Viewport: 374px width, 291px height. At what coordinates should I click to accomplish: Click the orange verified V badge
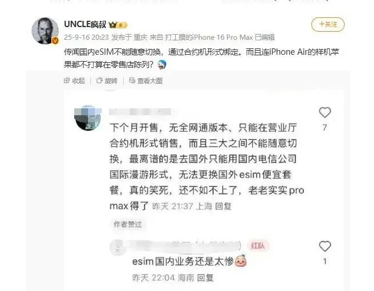(x=55, y=40)
